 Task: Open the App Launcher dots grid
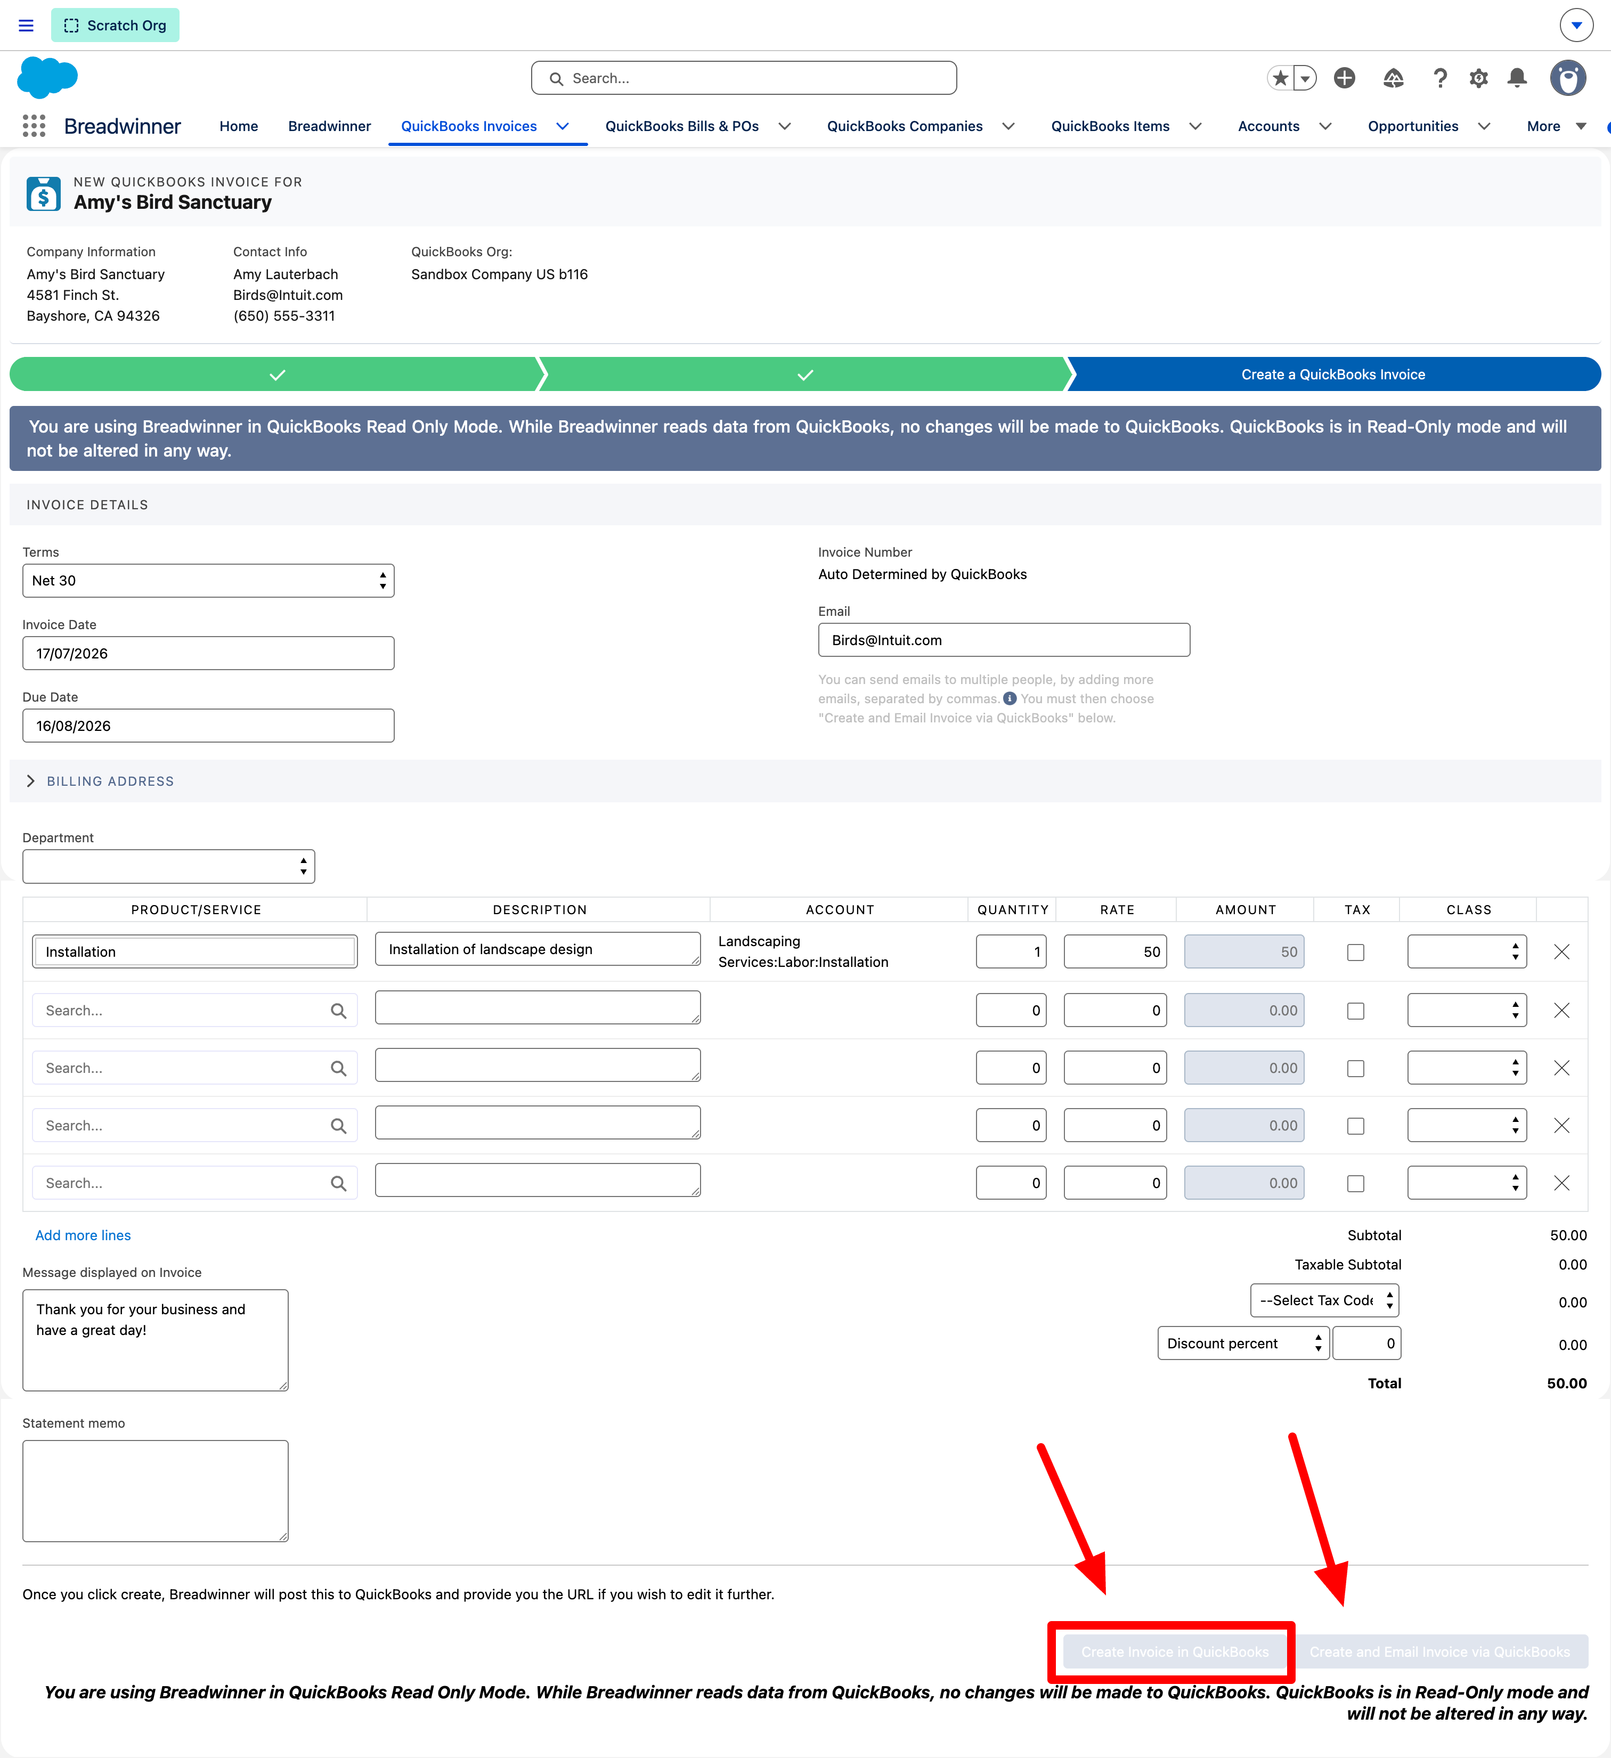click(x=34, y=126)
